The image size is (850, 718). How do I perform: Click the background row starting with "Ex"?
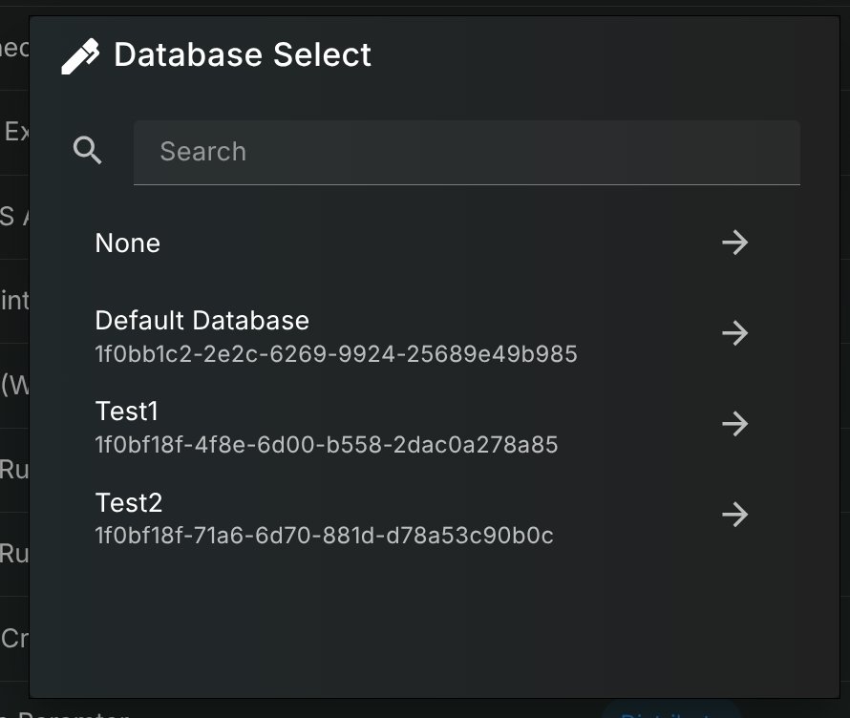[x=15, y=132]
